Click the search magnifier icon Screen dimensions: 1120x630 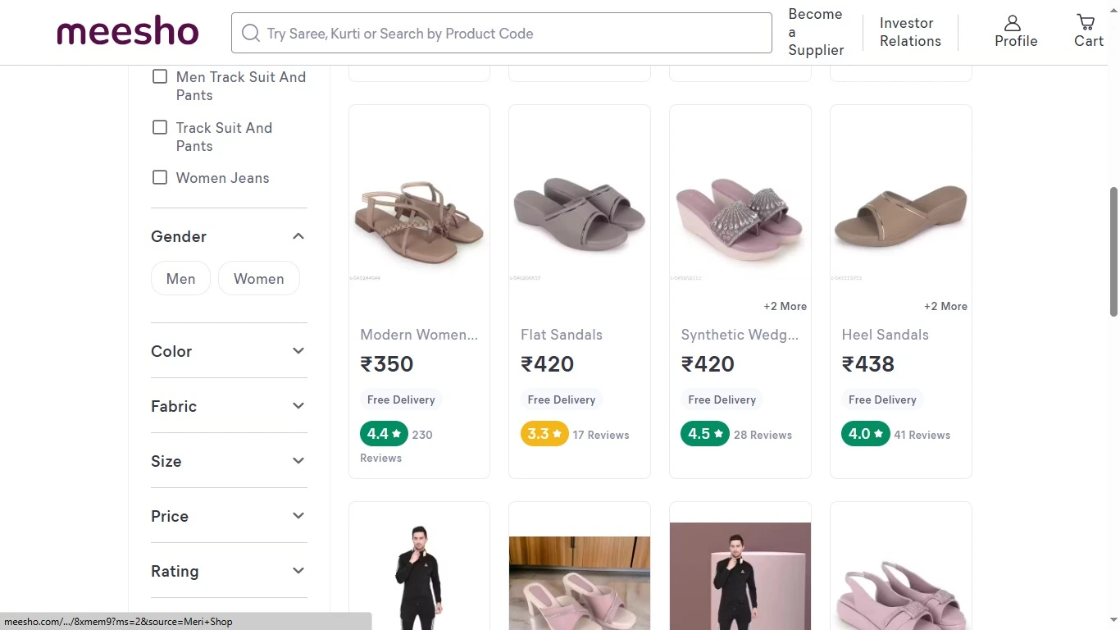click(250, 34)
